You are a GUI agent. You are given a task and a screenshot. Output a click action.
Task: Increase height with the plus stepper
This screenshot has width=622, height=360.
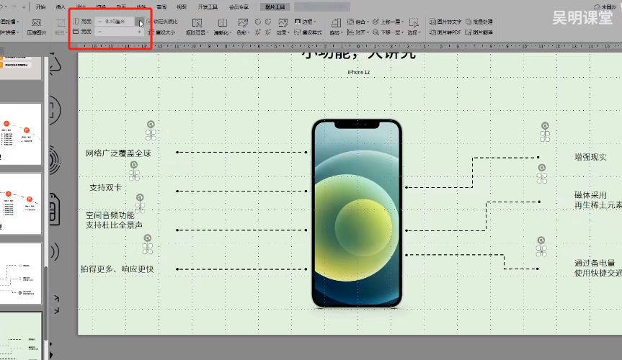click(140, 22)
